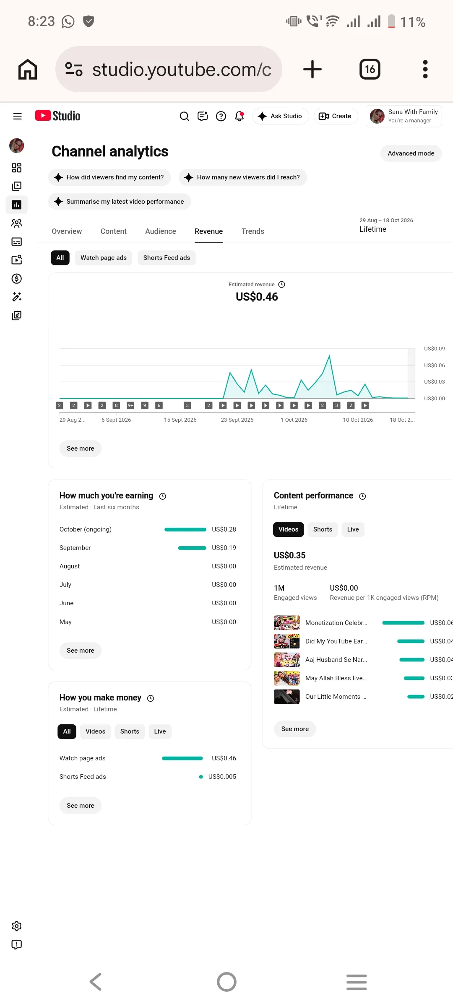This screenshot has height=1006, width=453.
Task: Tap the studio.youtube.com address bar
Action: [x=169, y=69]
